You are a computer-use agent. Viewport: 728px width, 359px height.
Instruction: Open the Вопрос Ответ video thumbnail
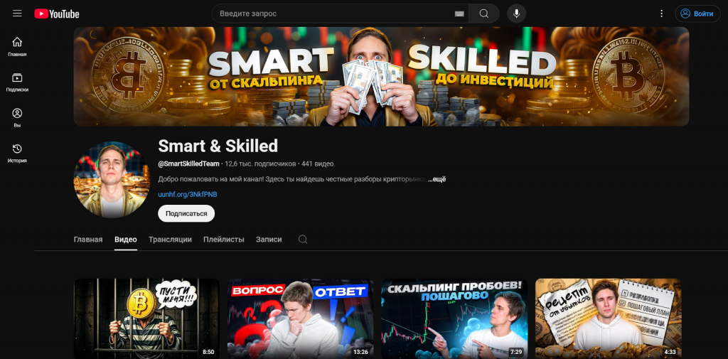[x=301, y=318]
